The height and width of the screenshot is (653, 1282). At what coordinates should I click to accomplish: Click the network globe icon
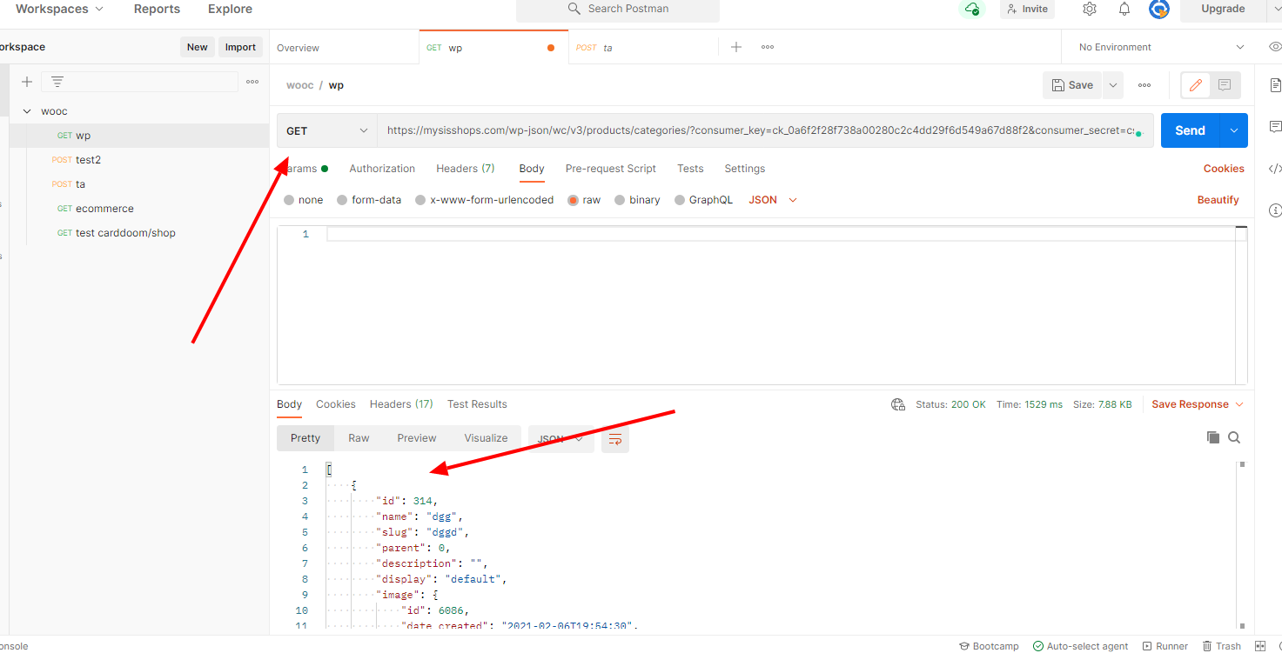pos(898,404)
